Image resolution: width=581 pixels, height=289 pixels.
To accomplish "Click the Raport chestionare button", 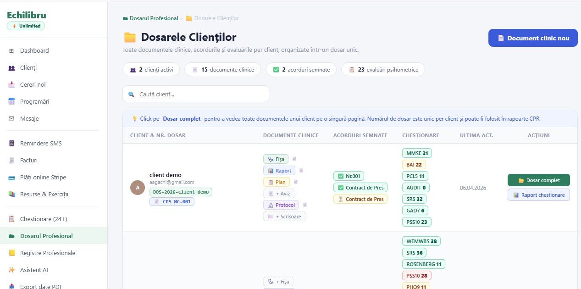I will (x=538, y=195).
